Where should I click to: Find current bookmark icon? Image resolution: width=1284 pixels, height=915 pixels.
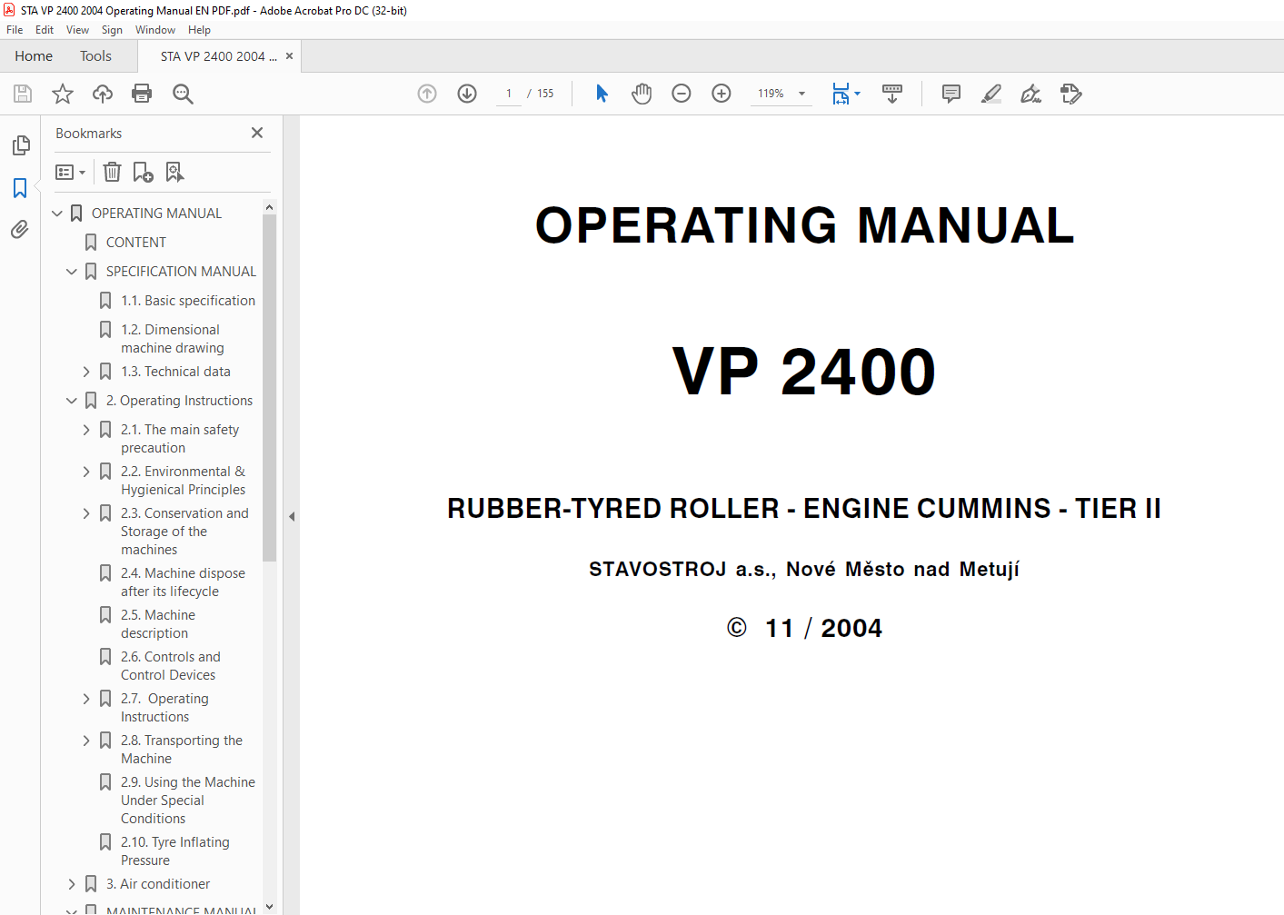click(174, 172)
